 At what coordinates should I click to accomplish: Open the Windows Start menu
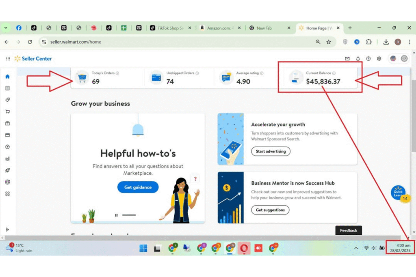click(x=143, y=248)
